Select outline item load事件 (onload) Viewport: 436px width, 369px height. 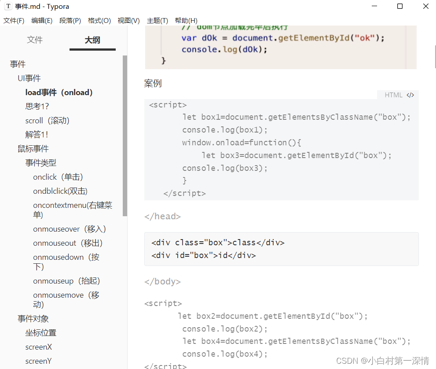click(59, 92)
